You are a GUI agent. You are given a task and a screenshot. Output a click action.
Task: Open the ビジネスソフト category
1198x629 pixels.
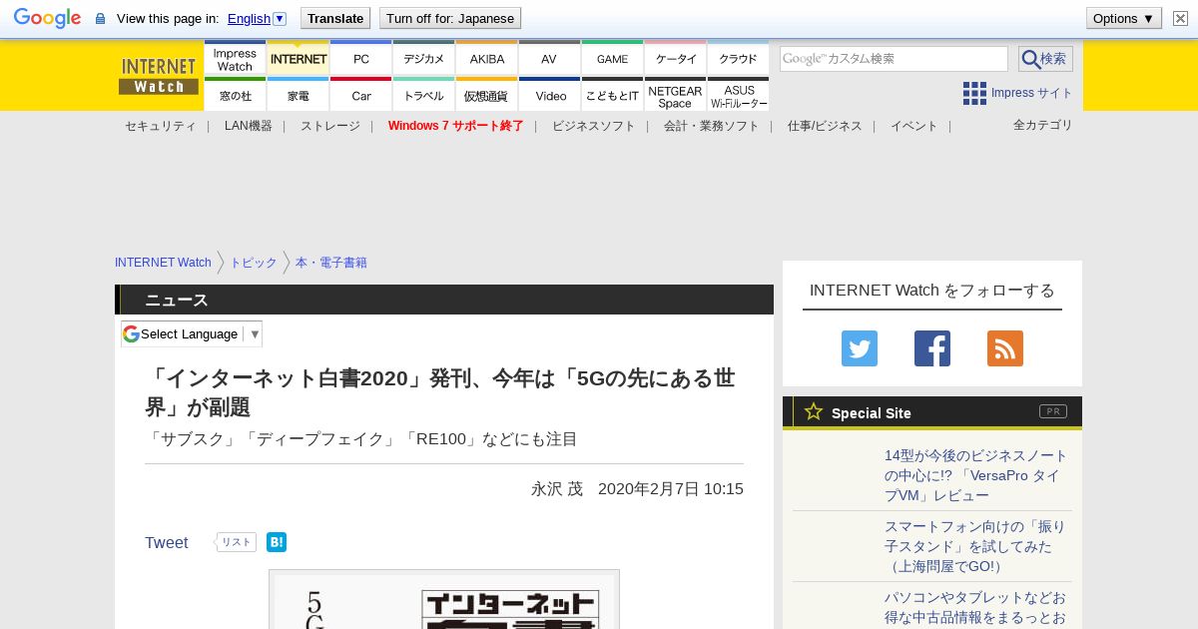[x=594, y=126]
